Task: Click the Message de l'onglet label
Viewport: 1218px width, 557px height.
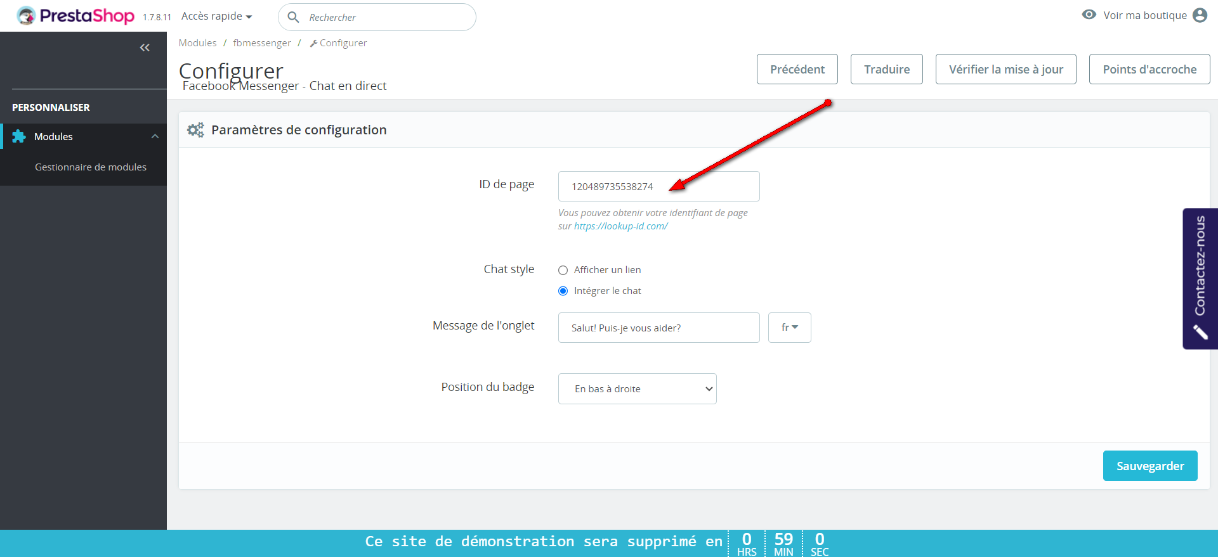Action: (483, 326)
